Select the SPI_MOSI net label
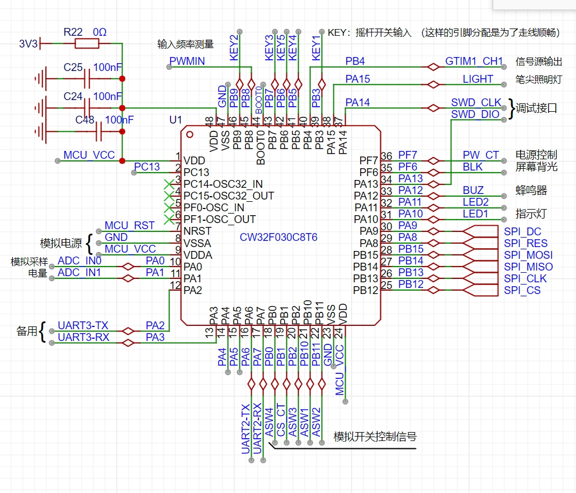Screen dimensions: 576x493 pyautogui.click(x=528, y=255)
